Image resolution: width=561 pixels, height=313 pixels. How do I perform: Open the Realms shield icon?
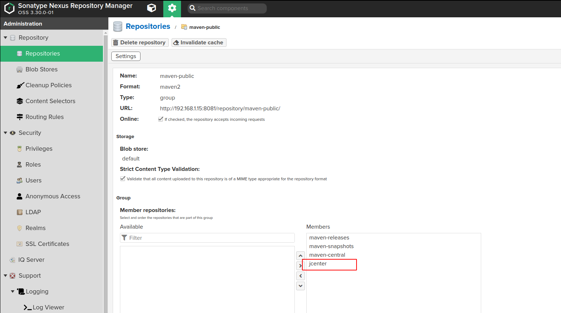coord(20,228)
